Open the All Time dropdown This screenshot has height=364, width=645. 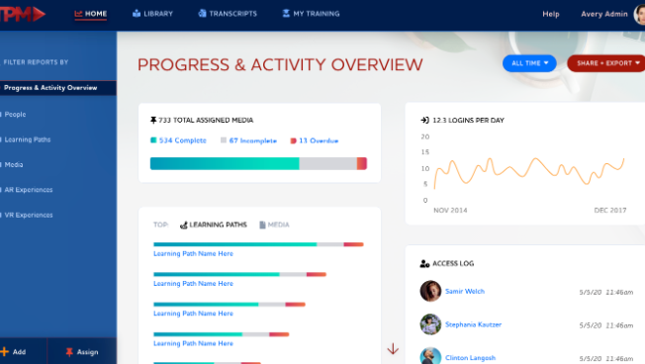point(529,63)
